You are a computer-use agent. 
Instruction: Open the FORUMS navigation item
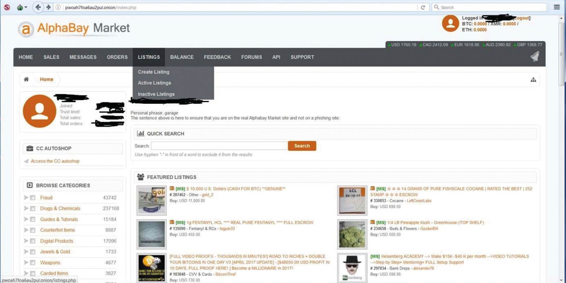(x=252, y=57)
